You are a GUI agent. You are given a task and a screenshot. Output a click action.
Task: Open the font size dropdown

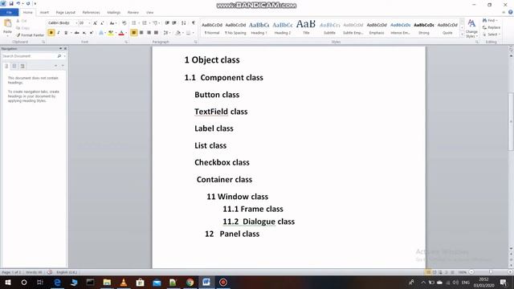click(89, 23)
